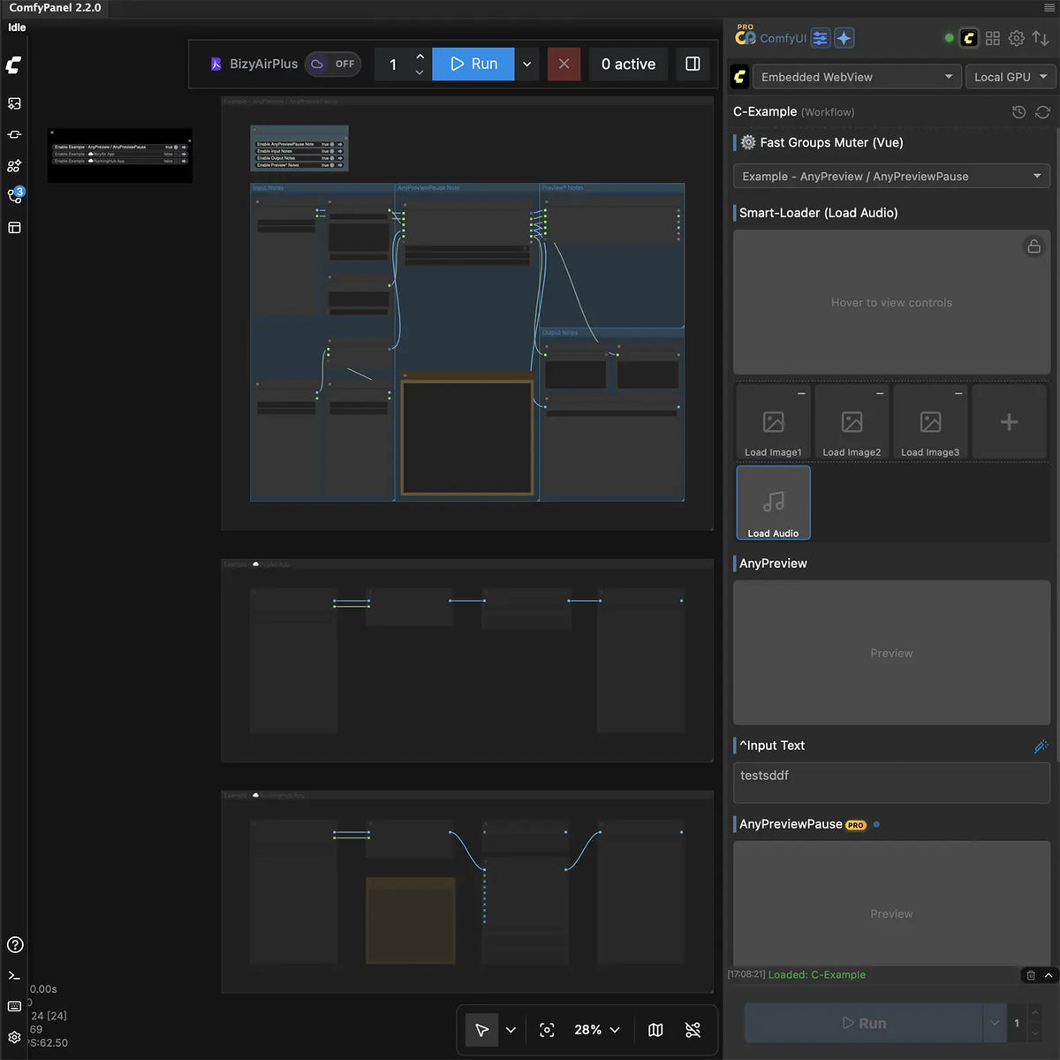The height and width of the screenshot is (1060, 1060).
Task: Click the lock icon on Smart-Loader preview
Action: [x=1033, y=246]
